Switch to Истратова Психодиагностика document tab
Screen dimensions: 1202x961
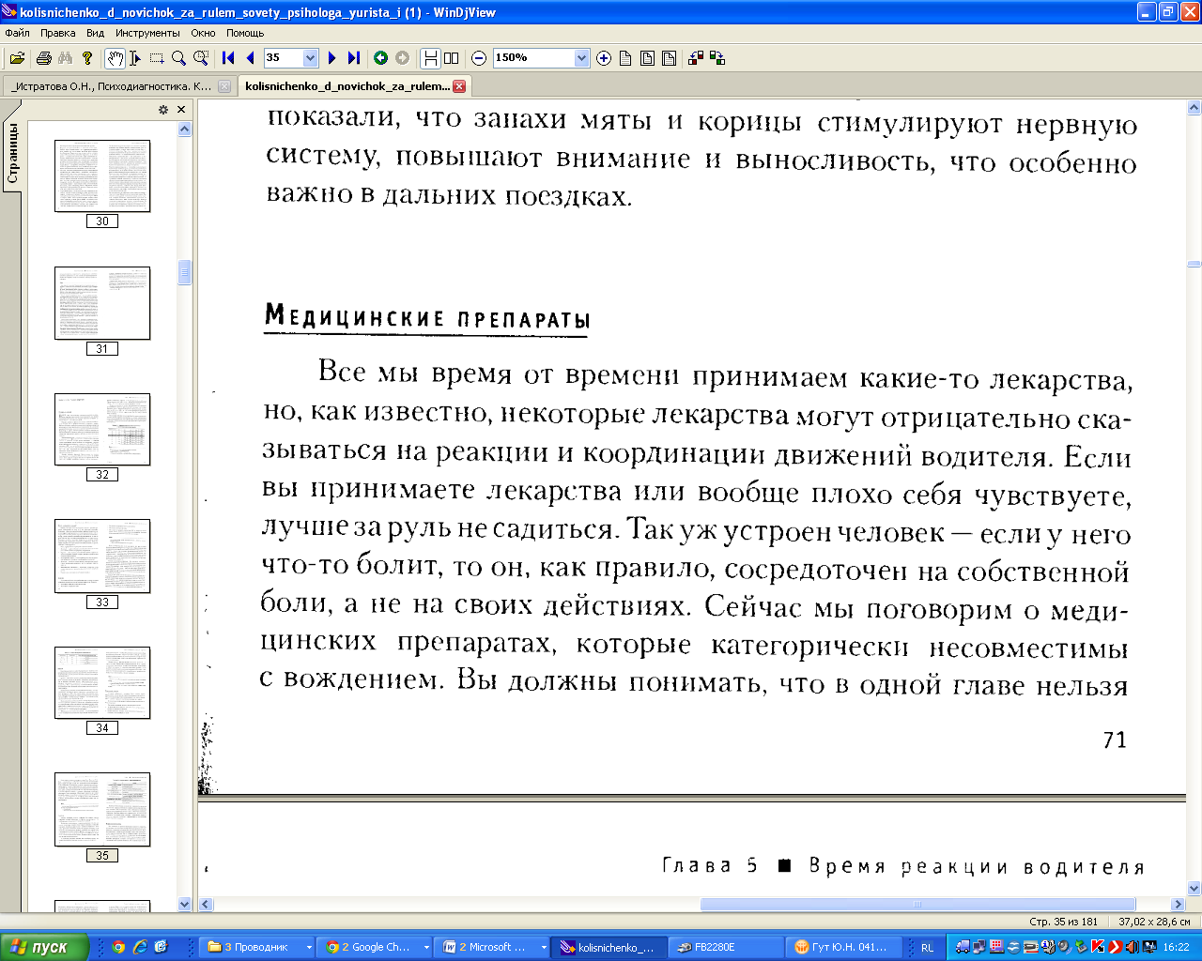tap(112, 86)
